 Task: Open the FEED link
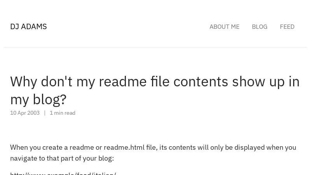pos(287,26)
